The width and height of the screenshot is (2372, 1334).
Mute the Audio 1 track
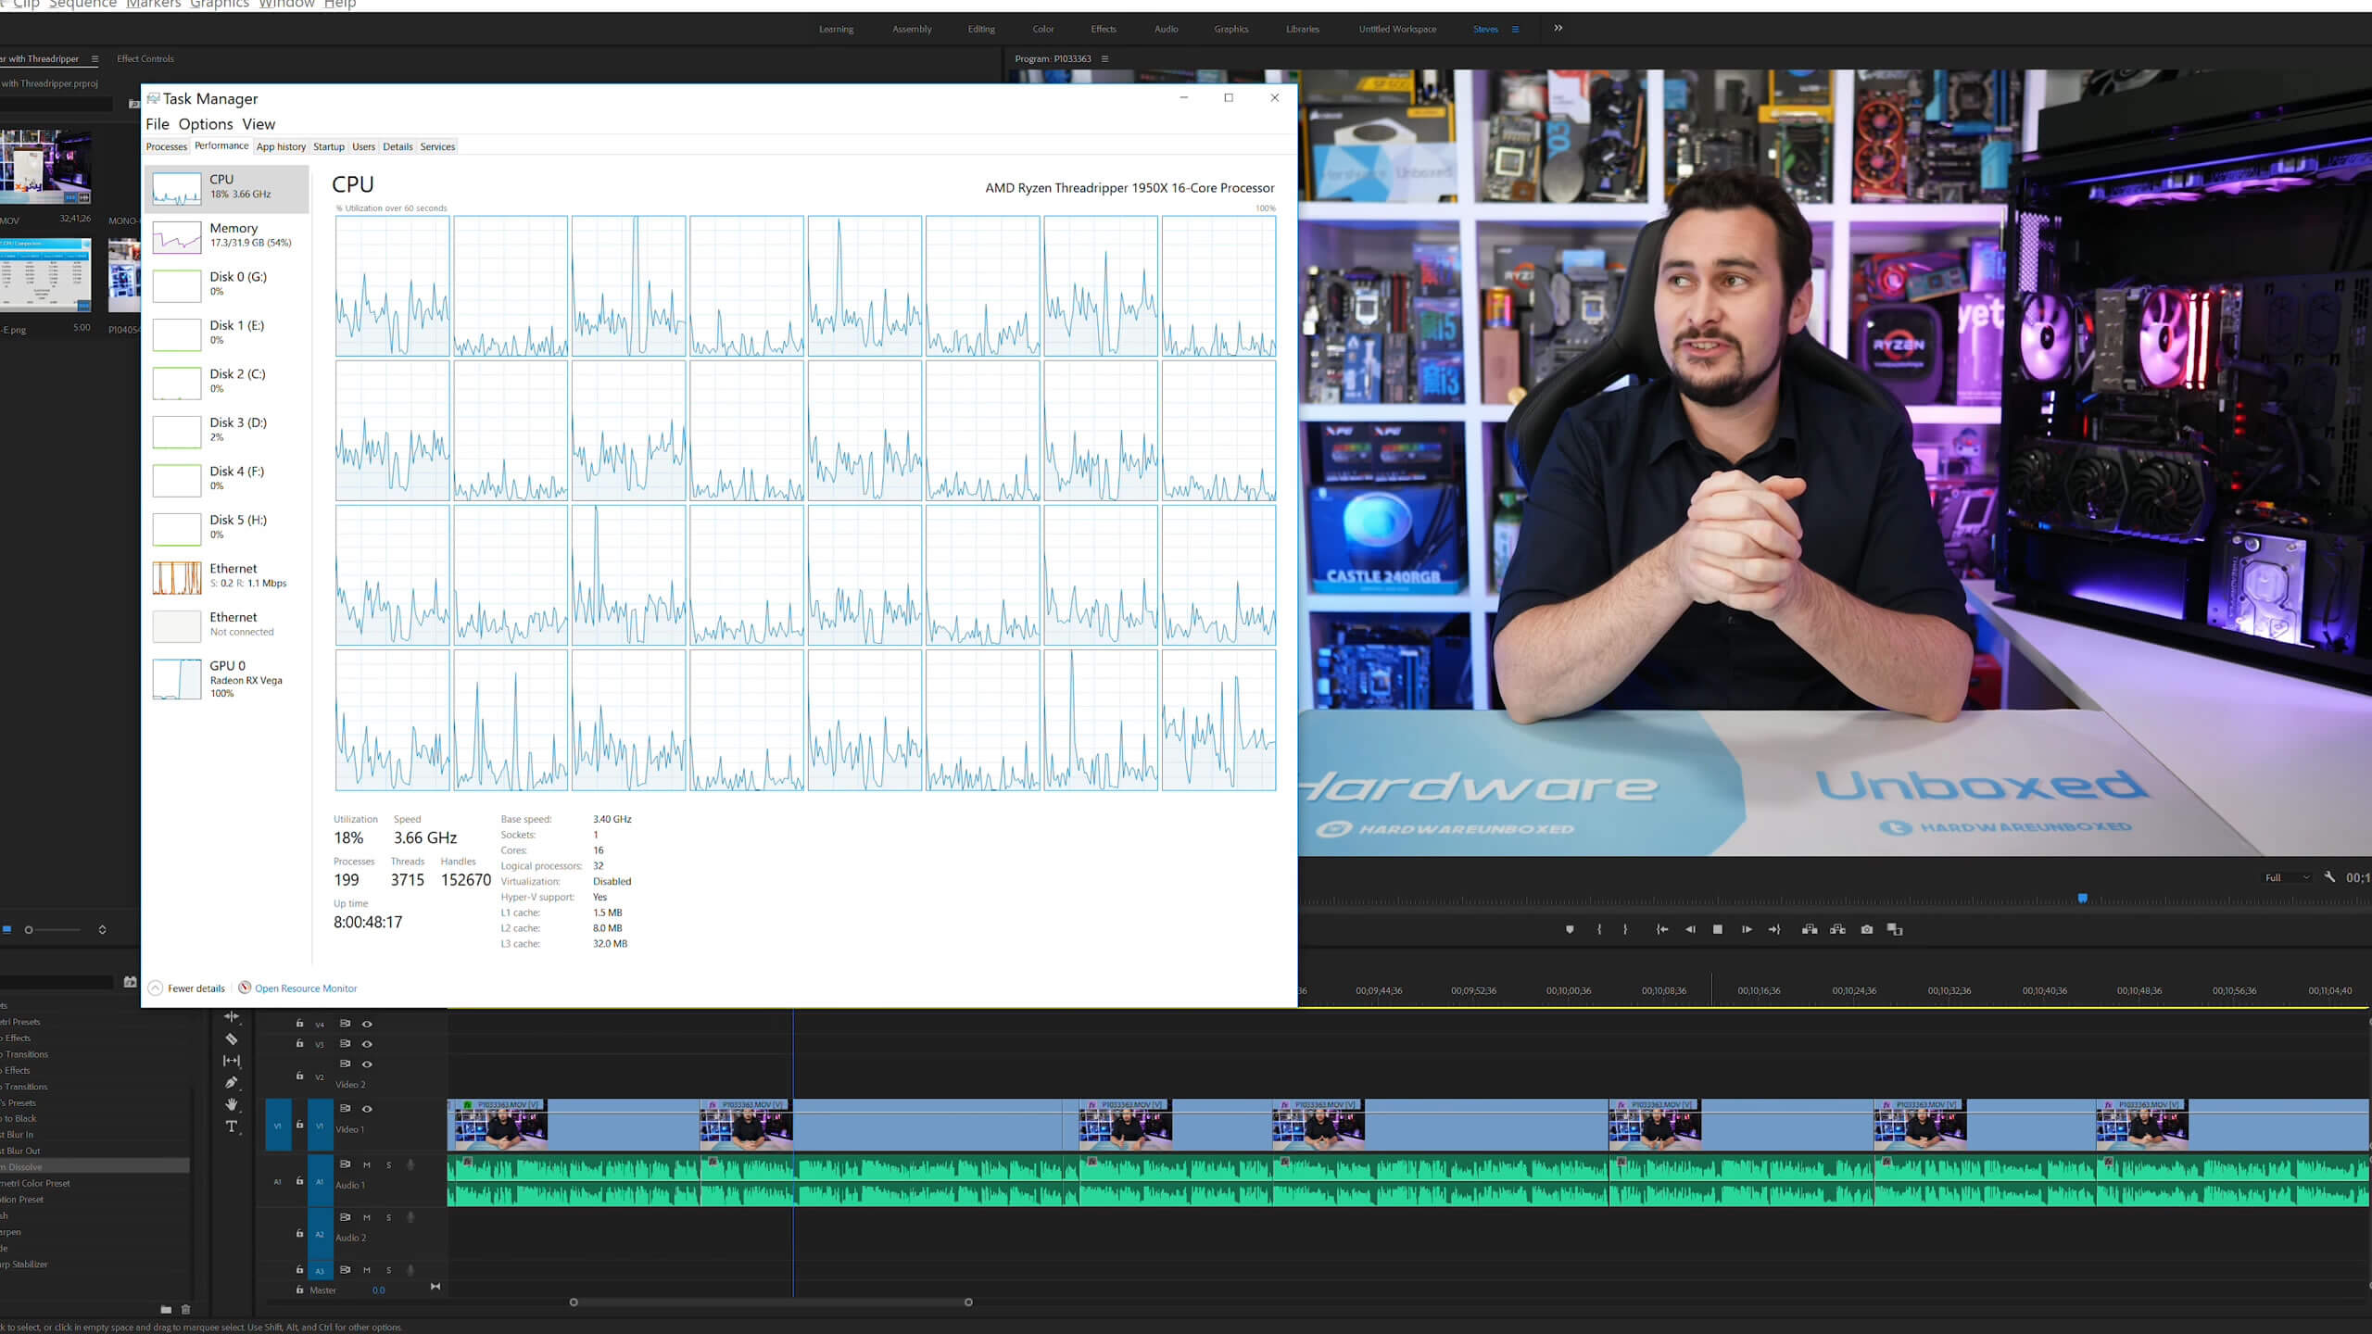click(367, 1164)
